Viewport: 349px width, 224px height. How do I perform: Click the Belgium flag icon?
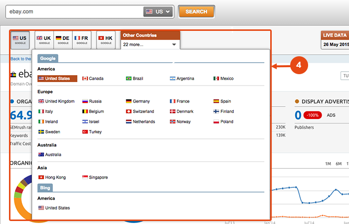pos(85,112)
